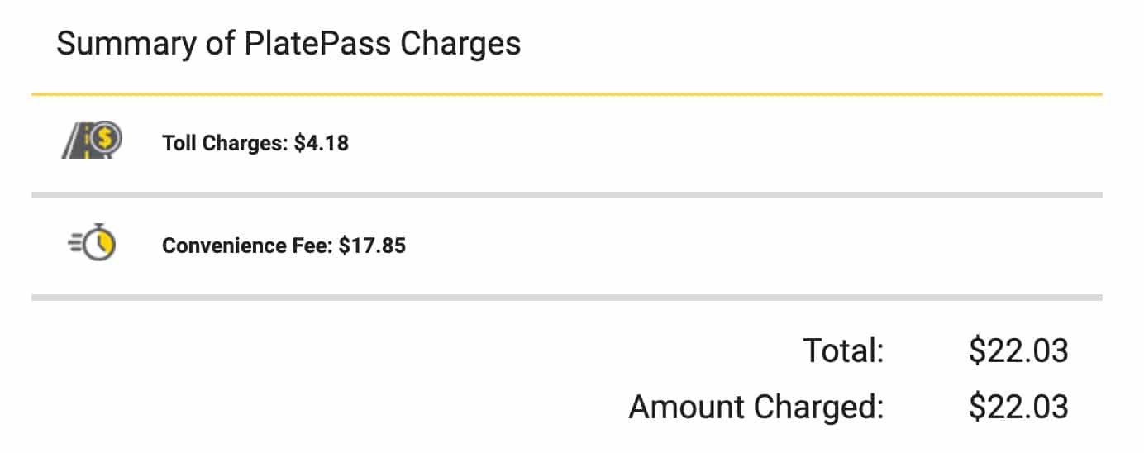
Task: Select the word PlatePass in the heading
Action: click(318, 44)
